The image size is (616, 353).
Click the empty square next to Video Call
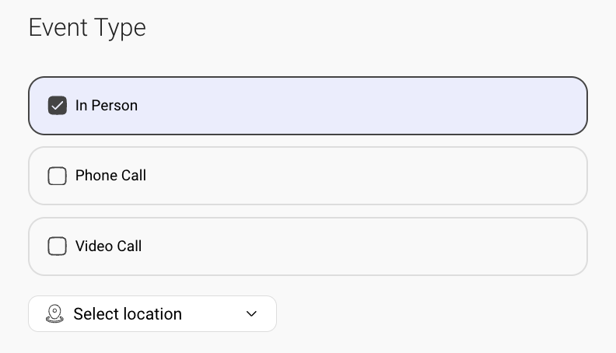(58, 246)
